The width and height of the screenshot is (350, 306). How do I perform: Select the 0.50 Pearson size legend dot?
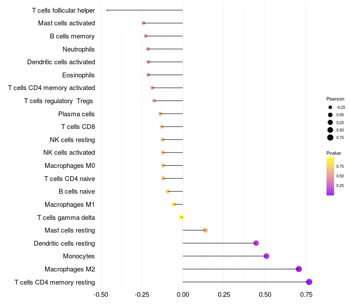(330, 130)
